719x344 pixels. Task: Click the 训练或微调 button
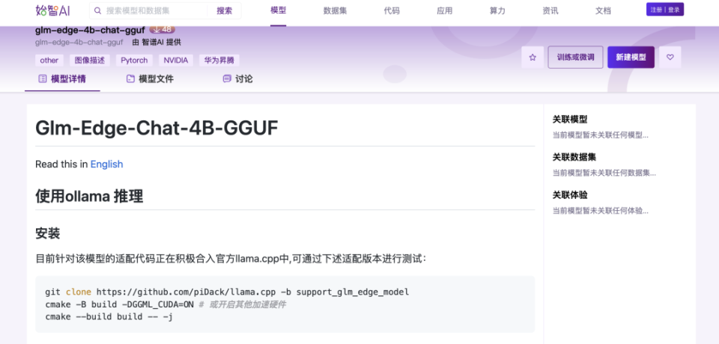[x=575, y=58]
